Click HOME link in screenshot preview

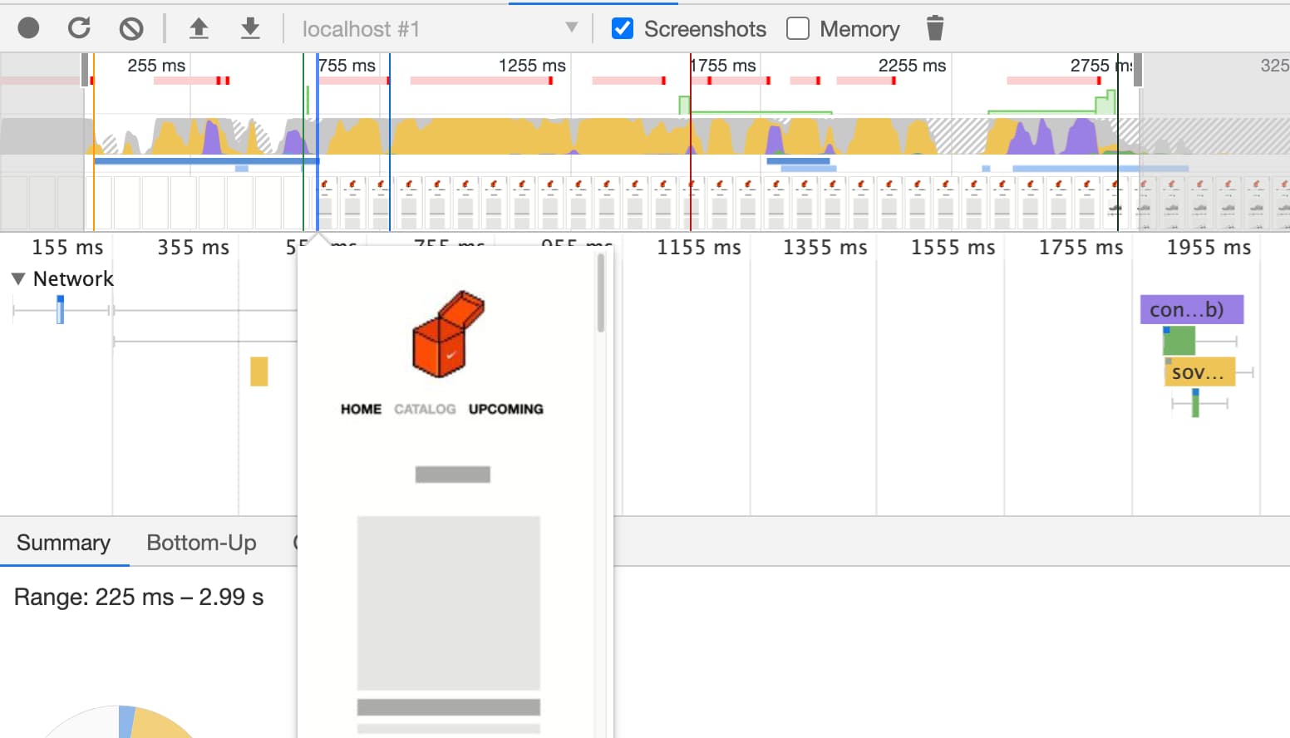coord(361,409)
